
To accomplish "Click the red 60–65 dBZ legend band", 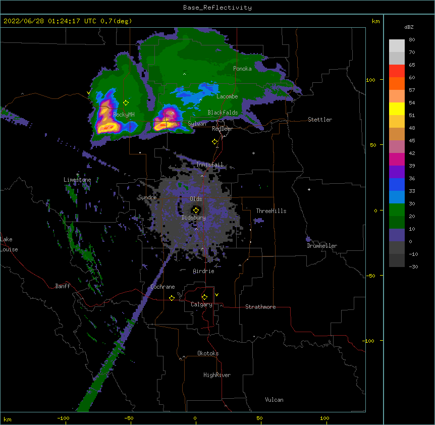I will [397, 71].
